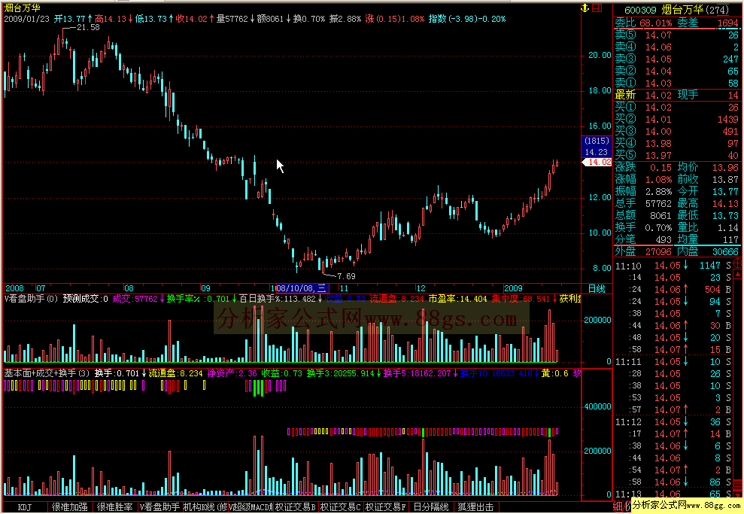Click the 最新 14.02 price
This screenshot has height=514, width=744.
[658, 95]
